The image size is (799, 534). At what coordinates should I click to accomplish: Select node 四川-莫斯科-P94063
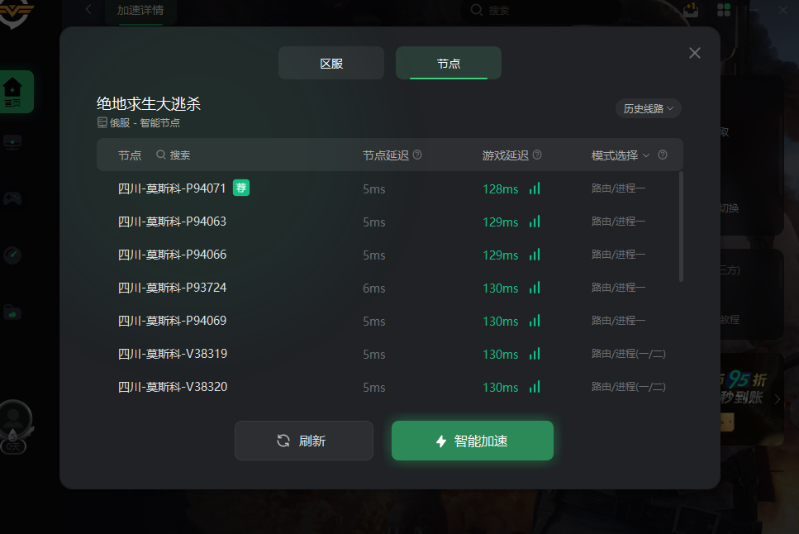pyautogui.click(x=390, y=222)
